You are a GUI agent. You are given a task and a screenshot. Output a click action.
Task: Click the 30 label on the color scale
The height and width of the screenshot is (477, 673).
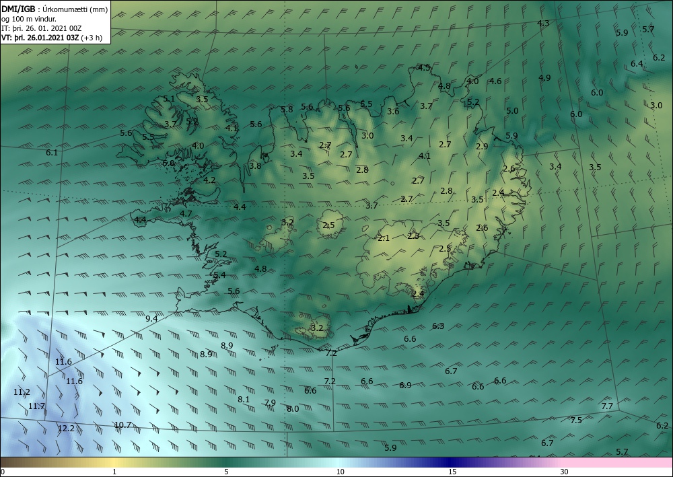point(565,472)
